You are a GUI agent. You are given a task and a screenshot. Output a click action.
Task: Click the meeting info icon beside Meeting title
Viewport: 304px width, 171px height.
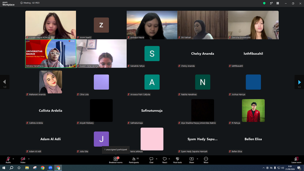pos(21,3)
